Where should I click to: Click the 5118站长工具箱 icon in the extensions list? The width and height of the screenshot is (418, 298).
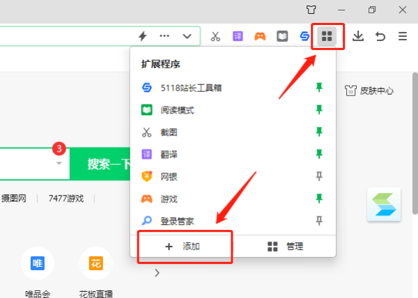tap(146, 88)
